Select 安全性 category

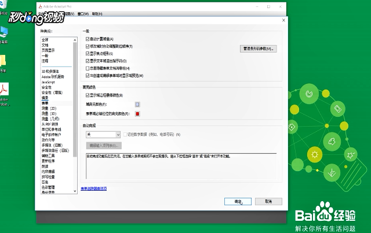click(x=46, y=87)
